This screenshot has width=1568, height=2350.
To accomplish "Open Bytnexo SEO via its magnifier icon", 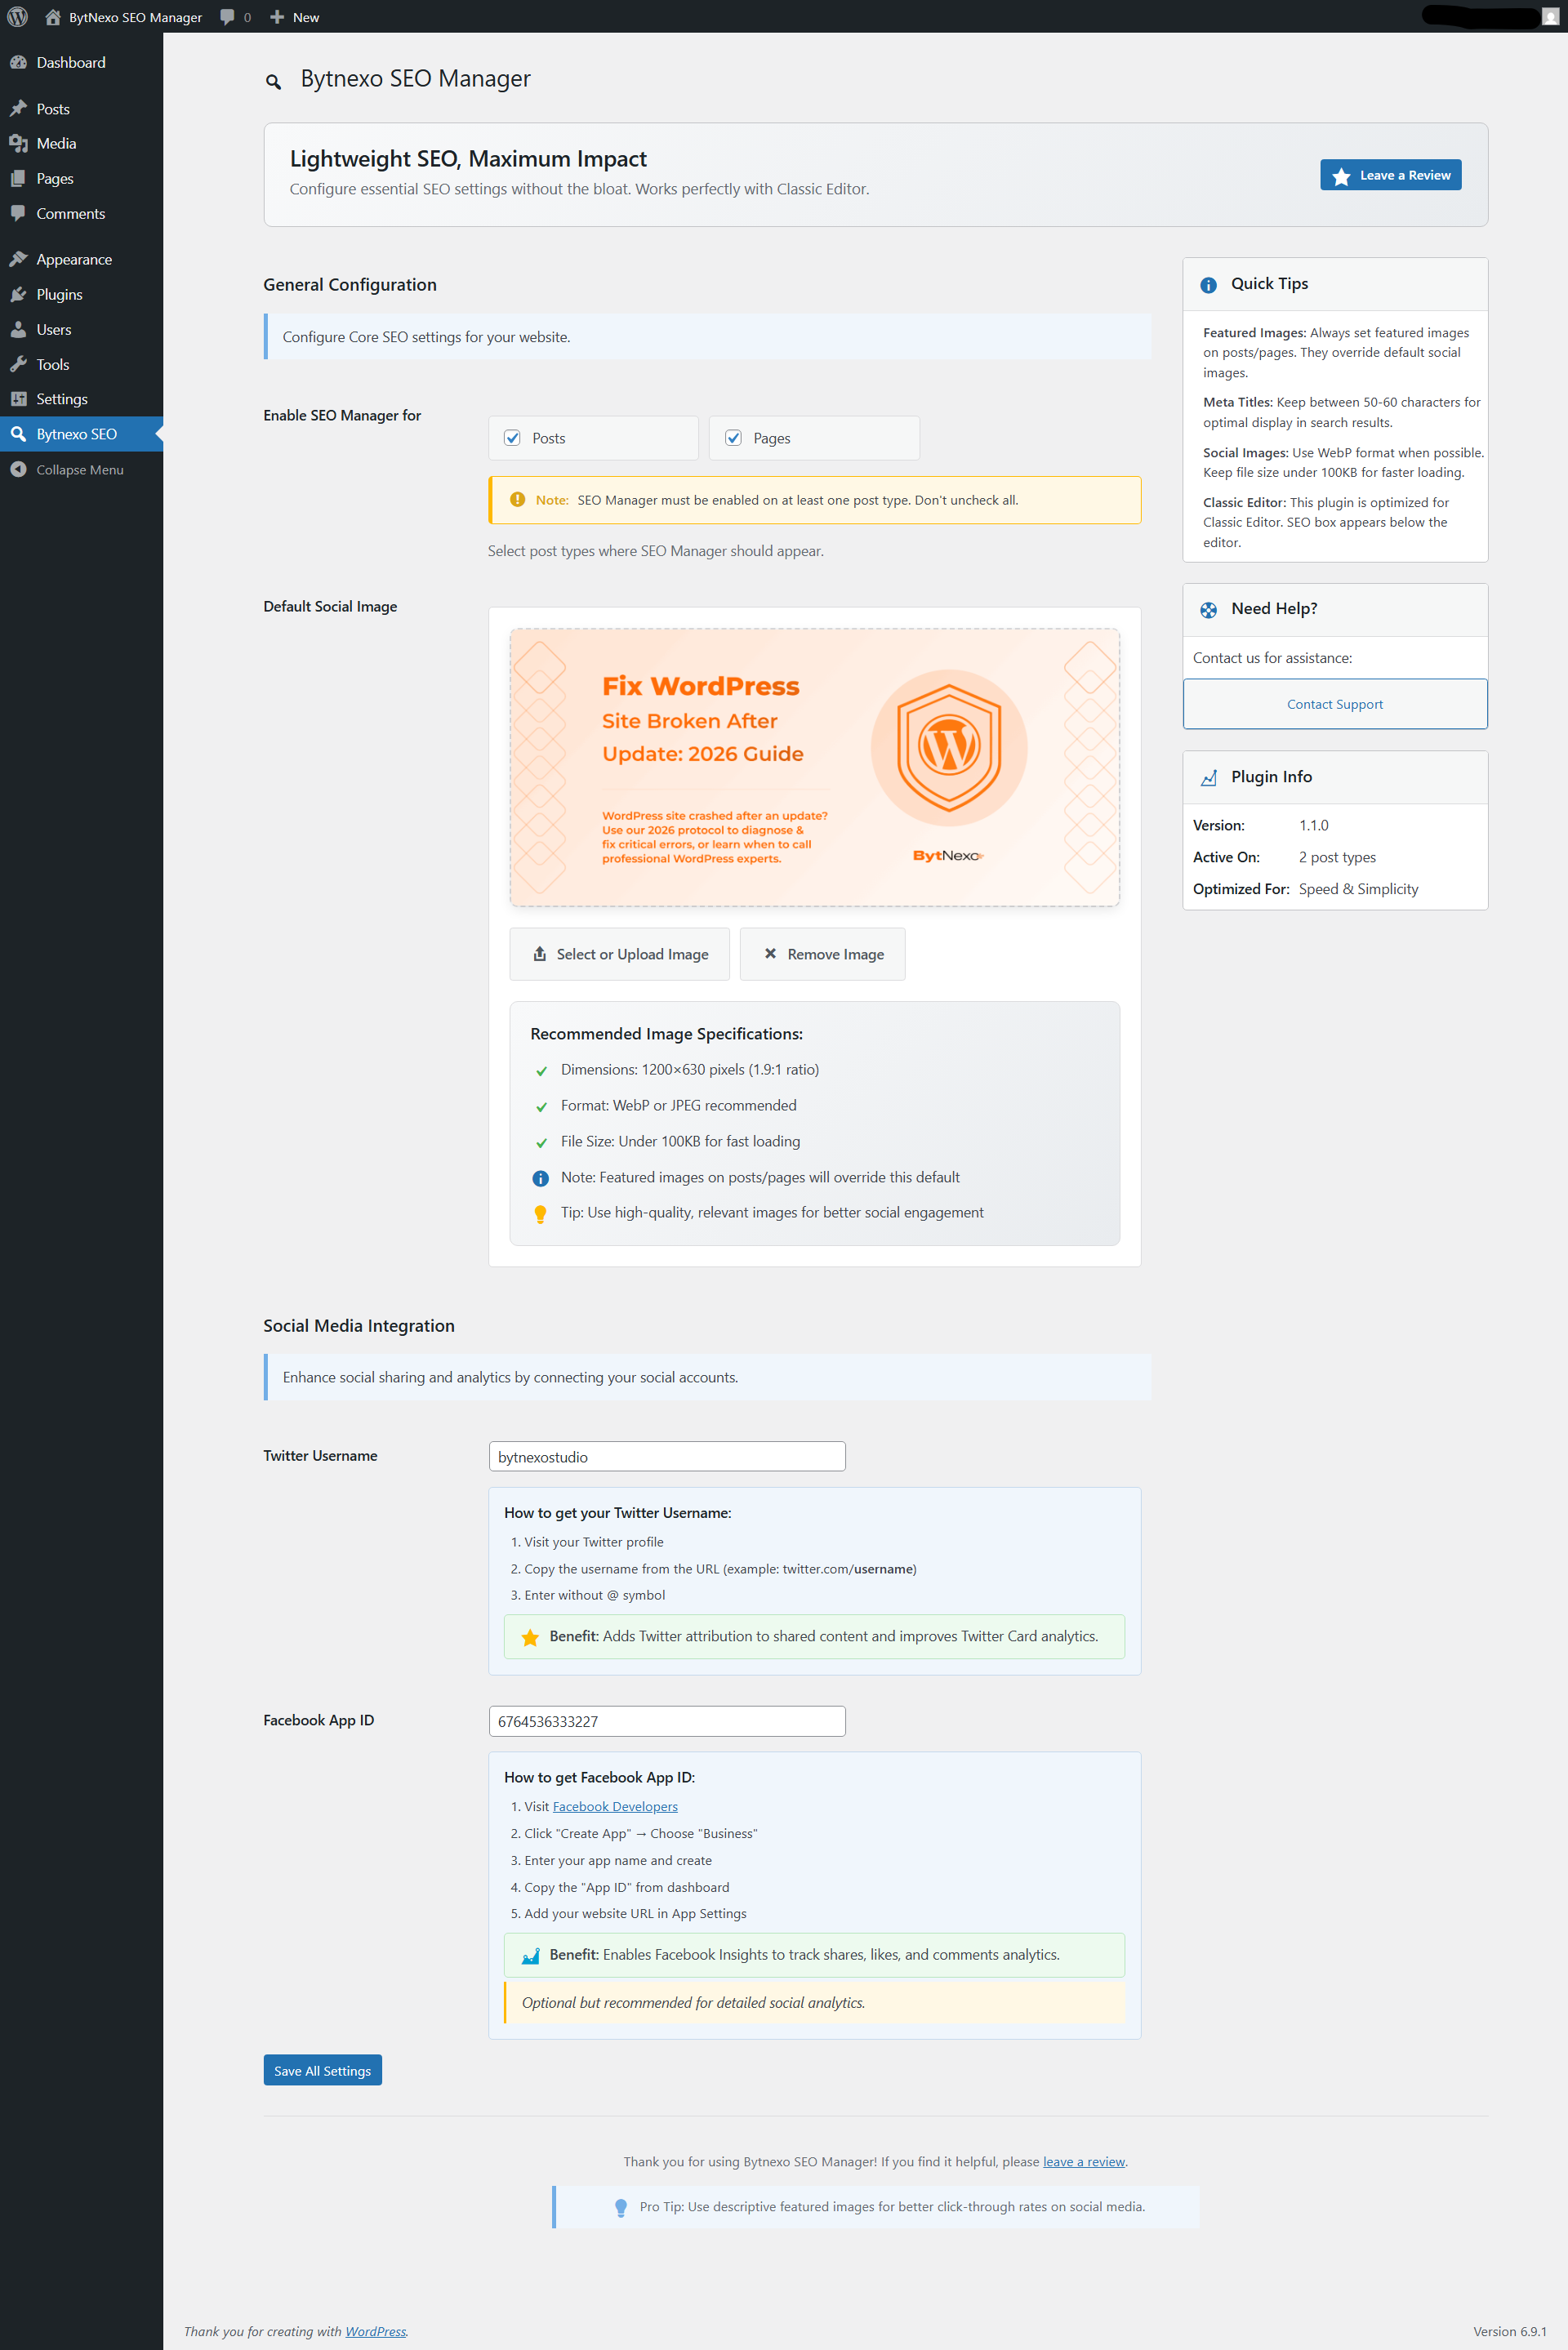I will [20, 433].
